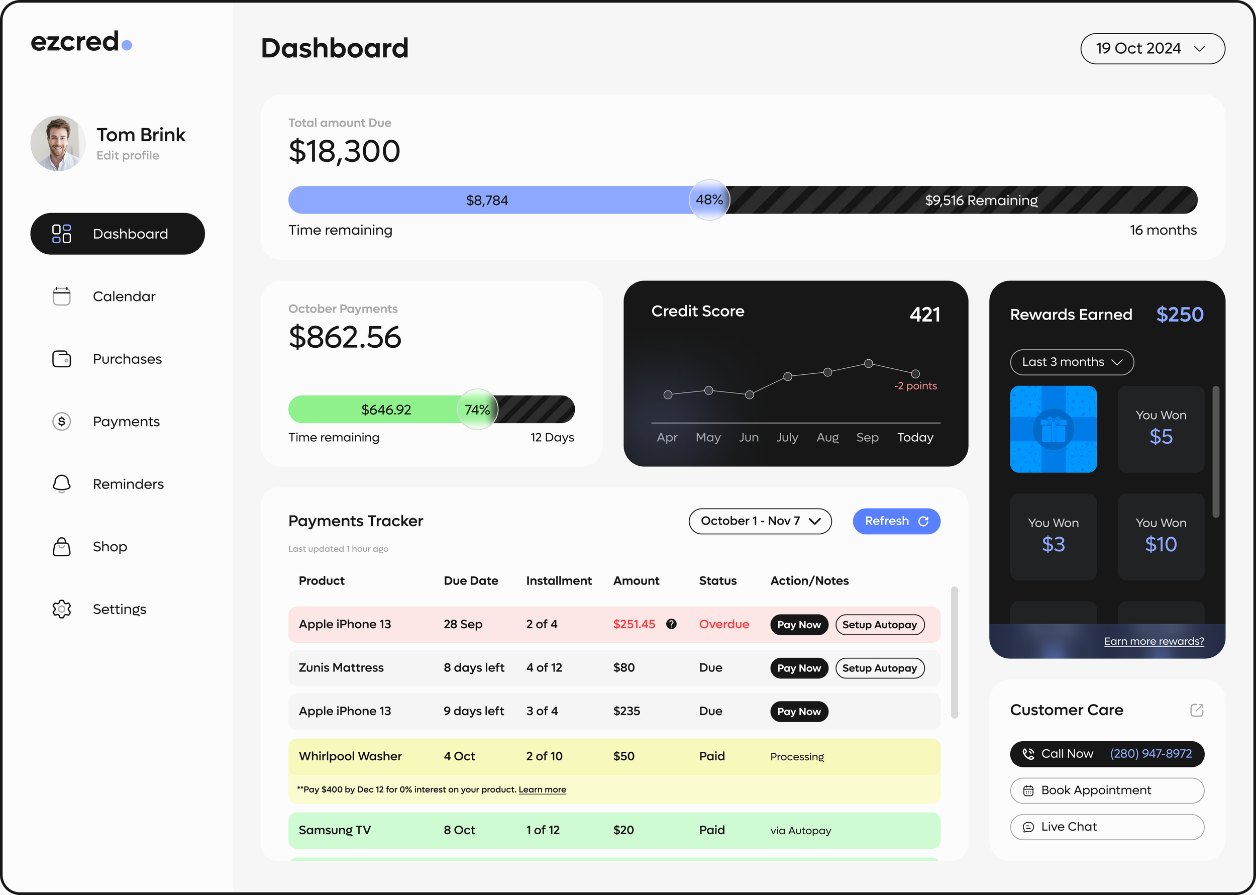Click the Reminders bell icon
This screenshot has width=1256, height=895.
[x=61, y=484]
